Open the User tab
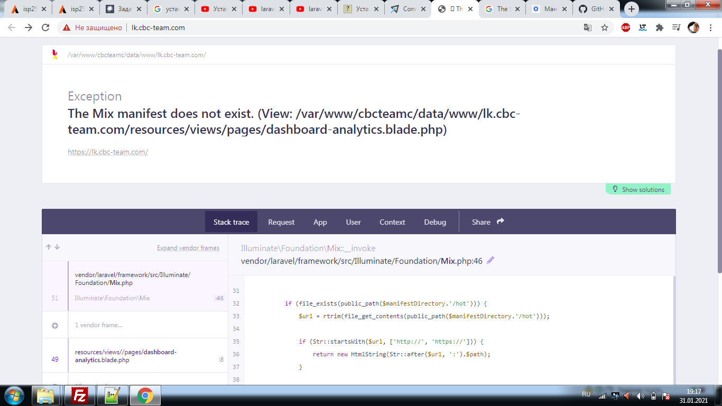The height and width of the screenshot is (406, 722). click(354, 222)
